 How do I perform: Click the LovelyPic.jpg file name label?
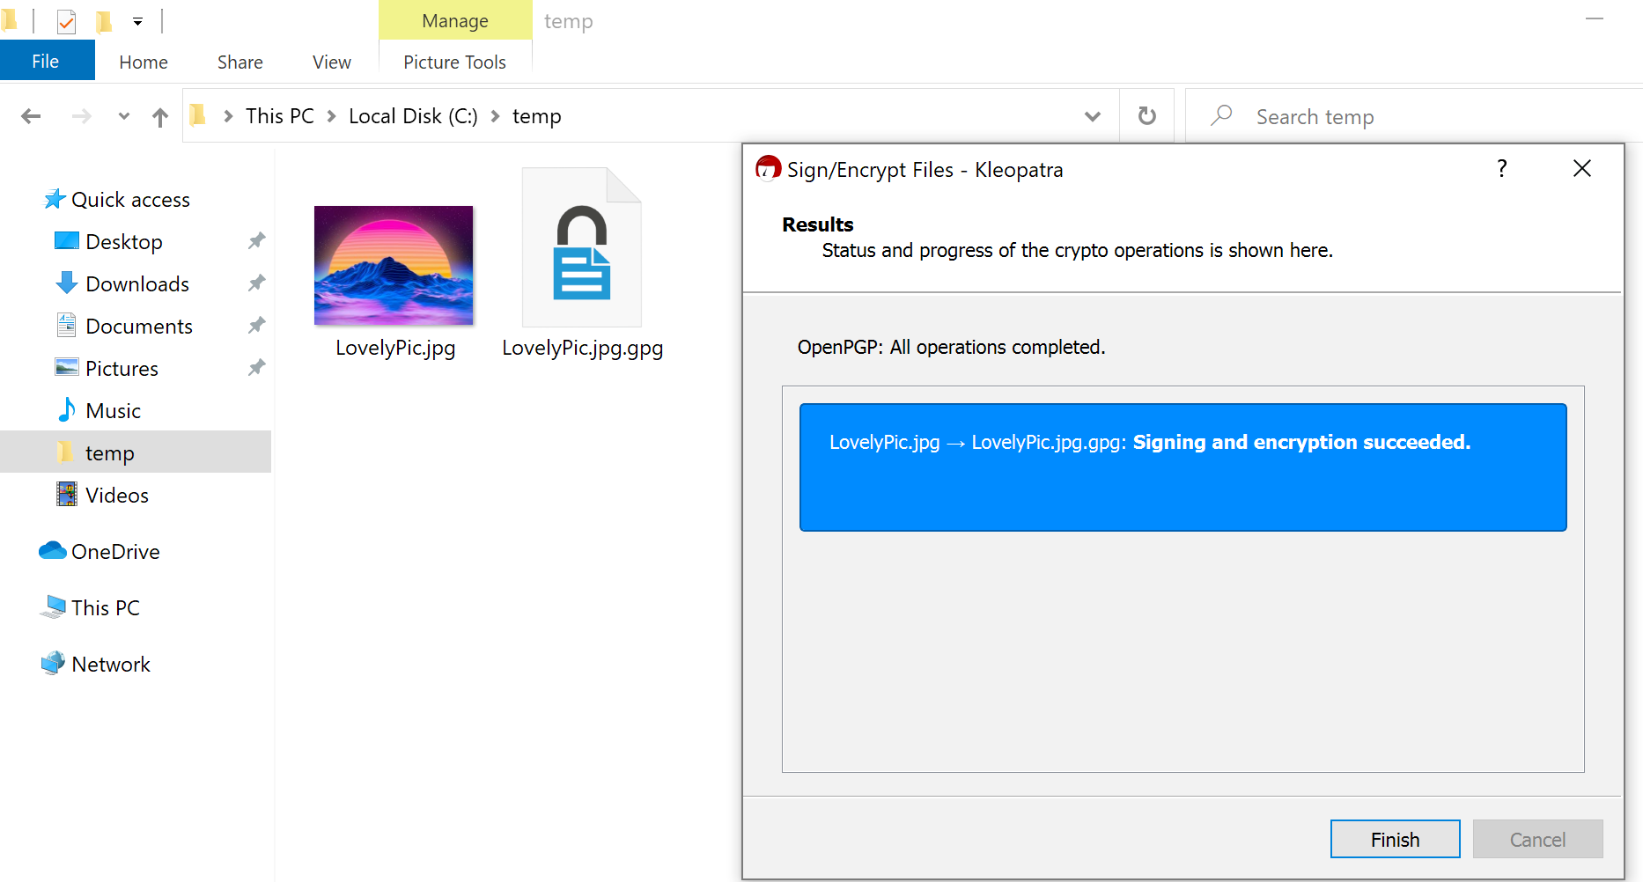(395, 348)
